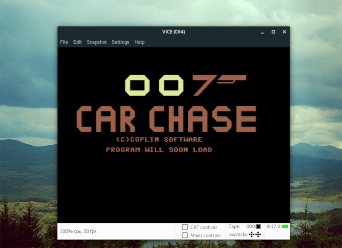Click the Joysticks label in the status bar
Screen dimensions: 342x248
pos(238,234)
